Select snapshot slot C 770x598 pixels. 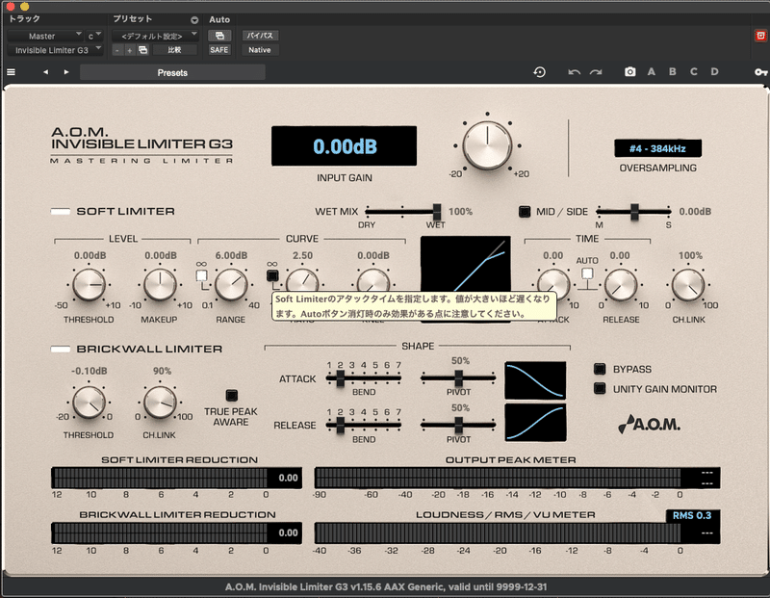(693, 71)
